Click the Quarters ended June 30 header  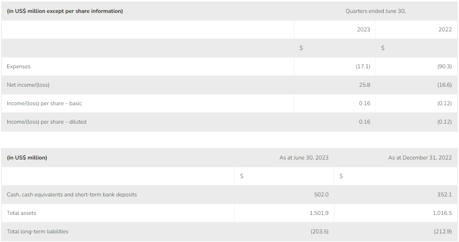pyautogui.click(x=376, y=11)
